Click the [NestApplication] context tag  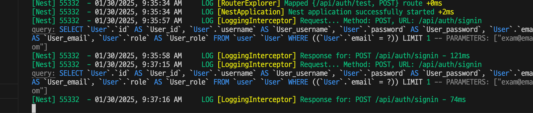pos(251,12)
